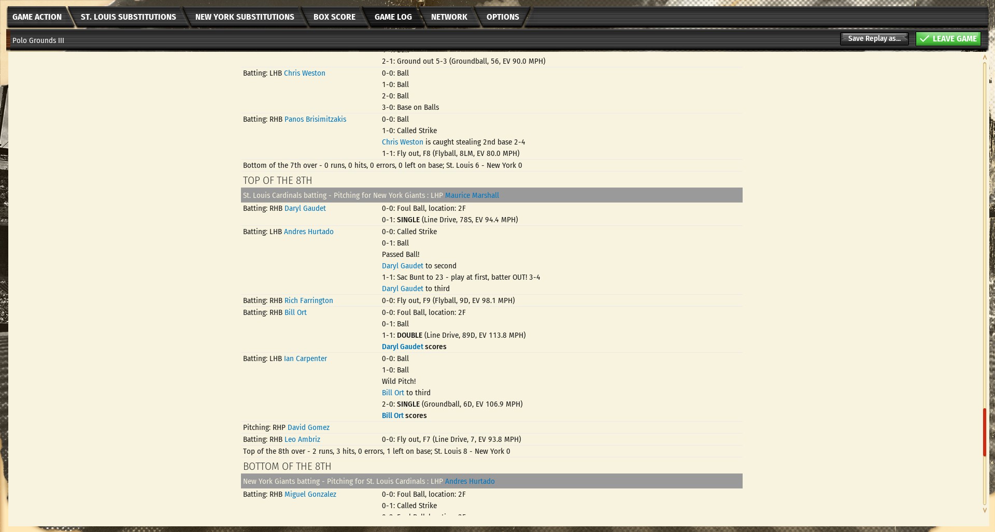The image size is (995, 532).
Task: Go to the Options tab
Action: click(x=502, y=17)
